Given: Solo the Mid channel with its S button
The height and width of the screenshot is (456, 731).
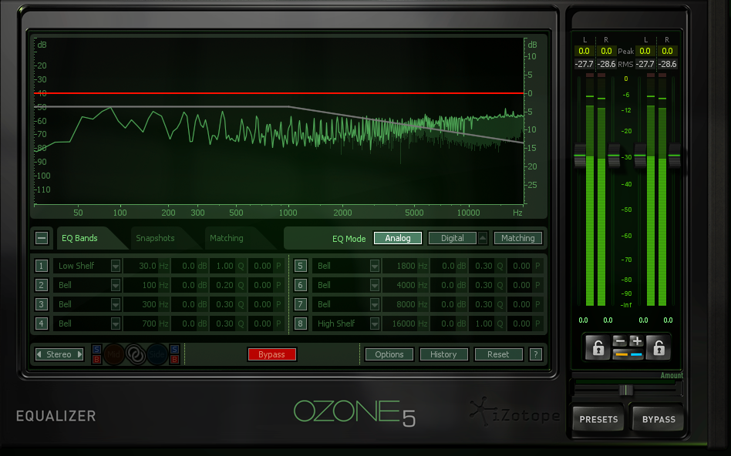Looking at the screenshot, I should click(x=96, y=350).
